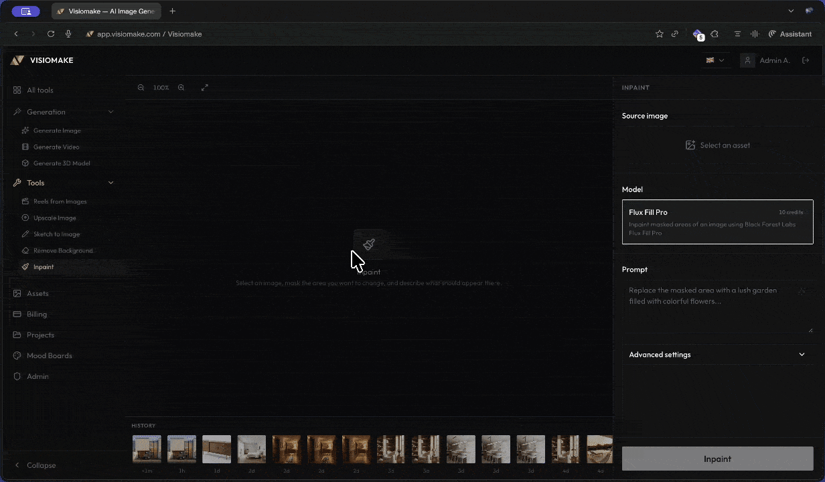Click the Inpaint button
The width and height of the screenshot is (825, 482).
(717, 459)
